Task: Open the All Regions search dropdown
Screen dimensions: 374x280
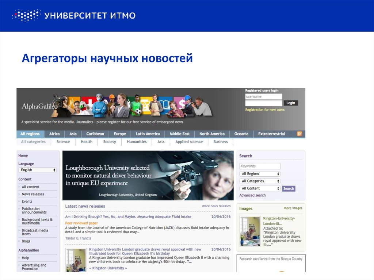Action: tap(260, 173)
